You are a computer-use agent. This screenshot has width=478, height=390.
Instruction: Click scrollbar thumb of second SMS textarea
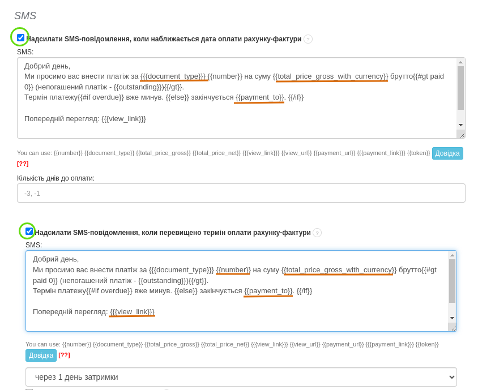click(x=452, y=281)
